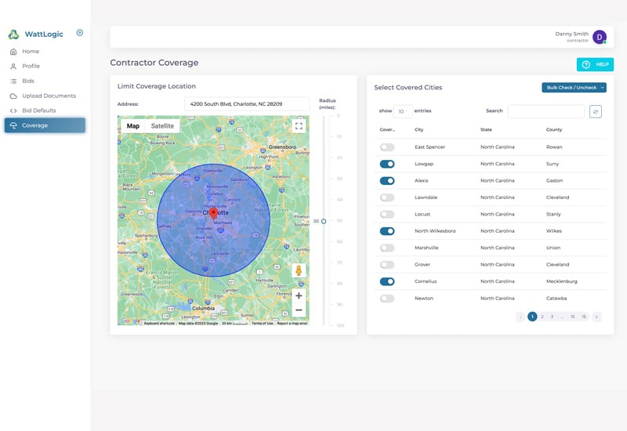Click the Street View pegman icon
Viewport: 627px width, 431px height.
[x=299, y=270]
